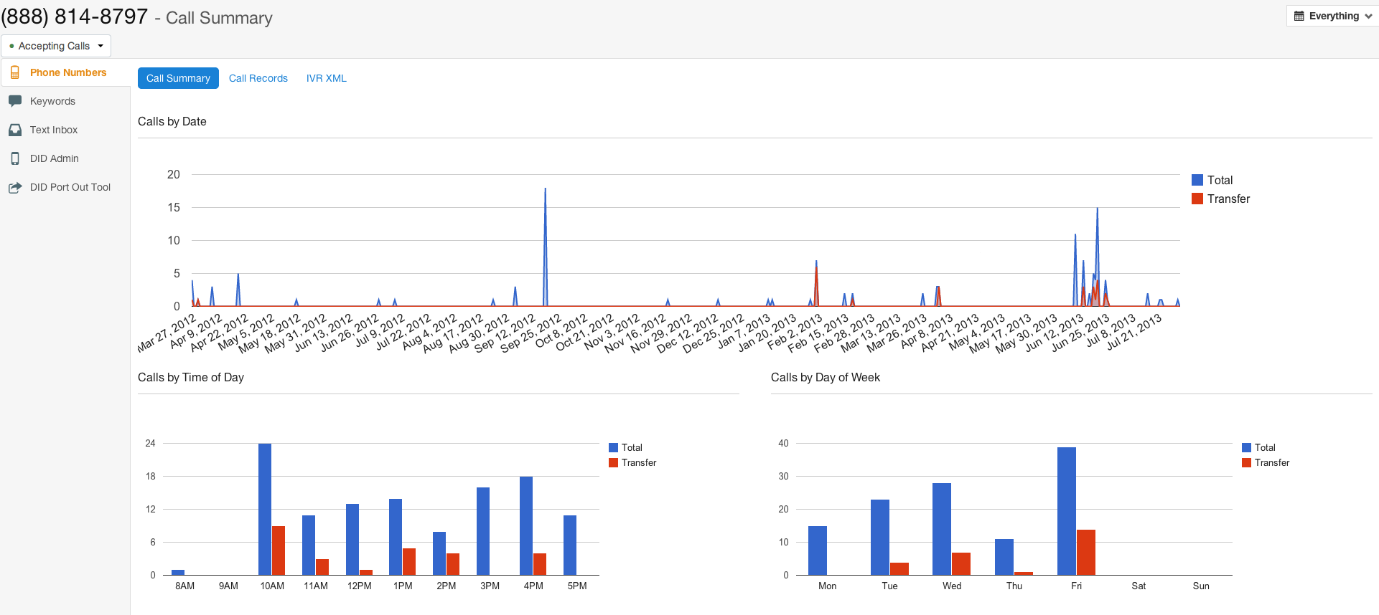The width and height of the screenshot is (1379, 615).
Task: Click the Thu Total blue bar
Action: 1004,557
